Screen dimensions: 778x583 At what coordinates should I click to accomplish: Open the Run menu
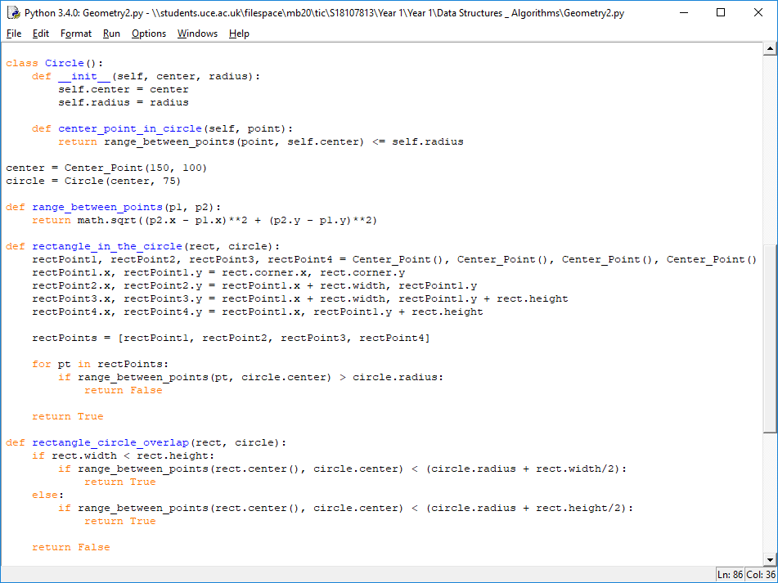(111, 34)
